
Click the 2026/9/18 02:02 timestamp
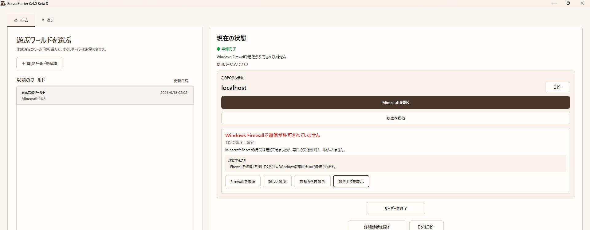[x=174, y=93]
